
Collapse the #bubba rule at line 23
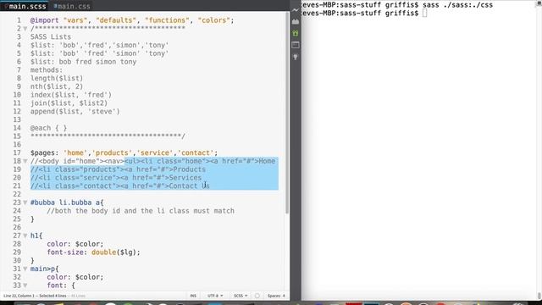tap(25, 202)
